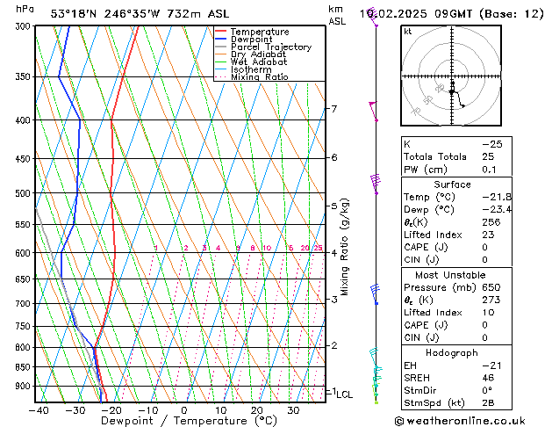552x427 pixels.
Task: Click the '700' hPa pressure label
Action: point(25,303)
